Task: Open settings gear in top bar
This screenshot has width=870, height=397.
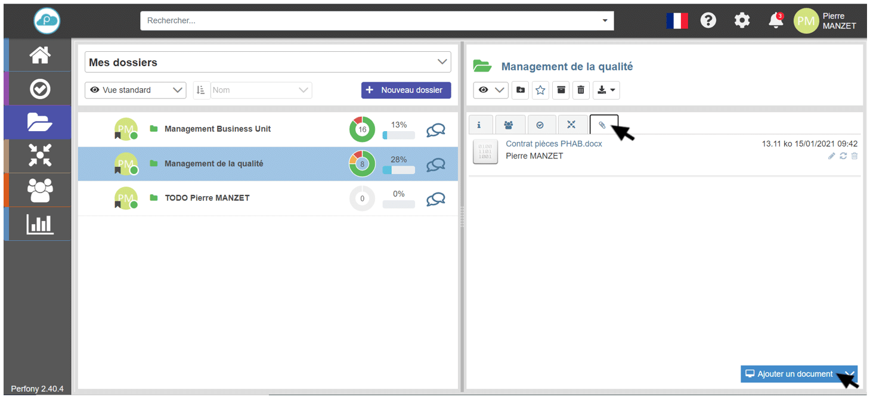Action: coord(742,21)
